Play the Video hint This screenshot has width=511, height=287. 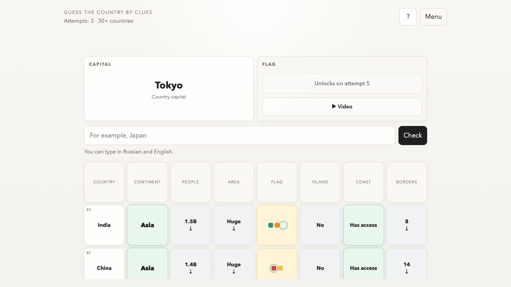(x=342, y=107)
